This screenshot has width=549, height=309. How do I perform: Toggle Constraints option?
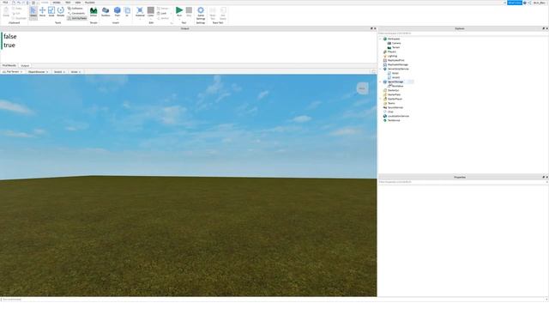pos(76,14)
